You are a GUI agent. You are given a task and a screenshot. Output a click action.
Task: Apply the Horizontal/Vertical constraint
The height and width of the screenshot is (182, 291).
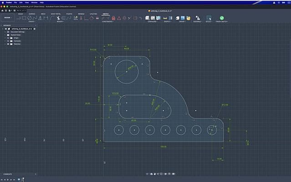tap(81, 18)
